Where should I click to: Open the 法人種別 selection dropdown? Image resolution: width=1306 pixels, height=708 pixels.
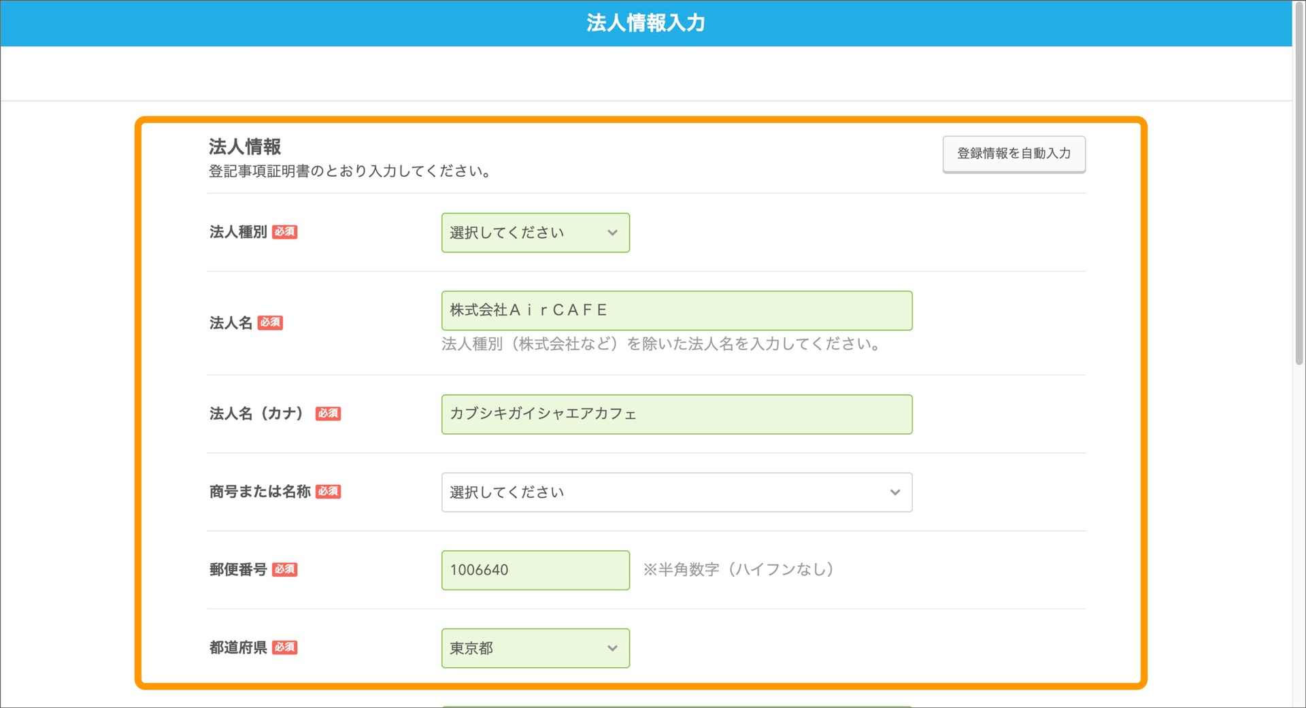coord(535,233)
